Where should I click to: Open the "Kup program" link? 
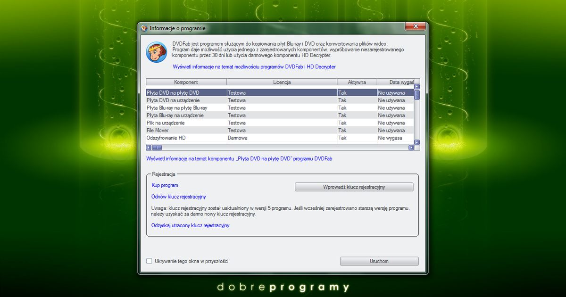tap(164, 185)
